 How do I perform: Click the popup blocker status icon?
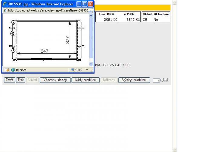7,70
